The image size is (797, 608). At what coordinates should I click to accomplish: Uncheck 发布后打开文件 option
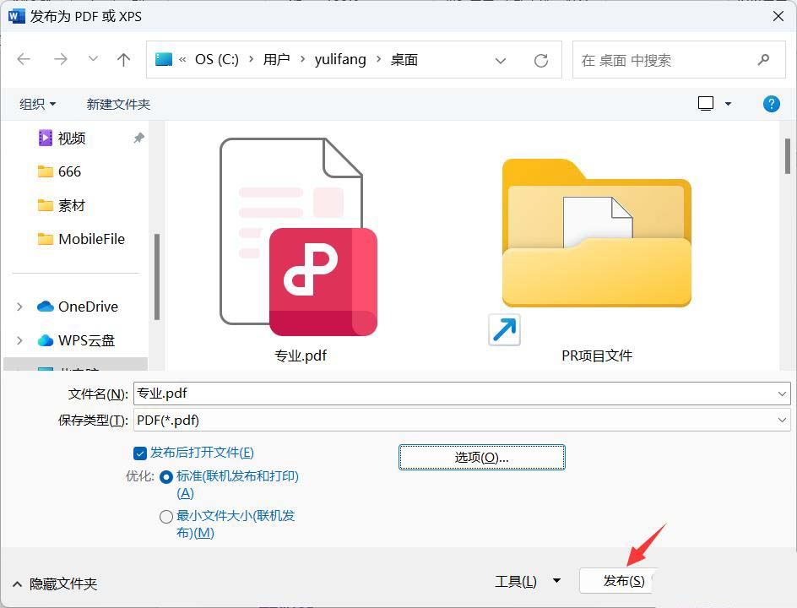(x=140, y=453)
